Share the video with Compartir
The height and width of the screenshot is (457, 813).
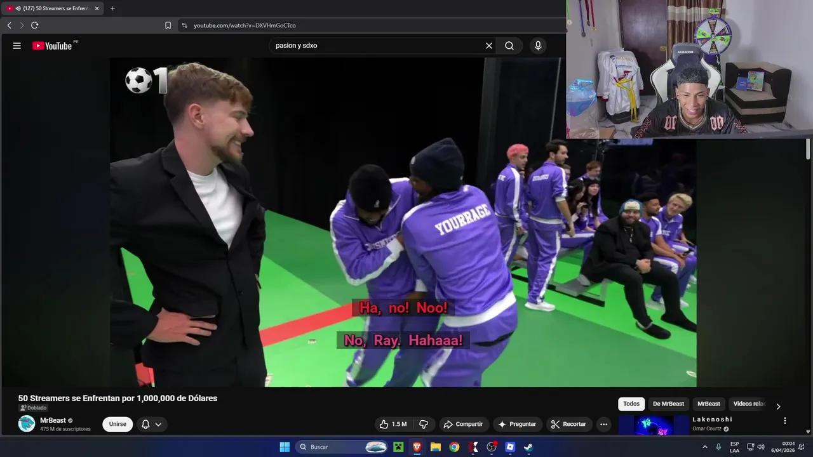point(463,424)
